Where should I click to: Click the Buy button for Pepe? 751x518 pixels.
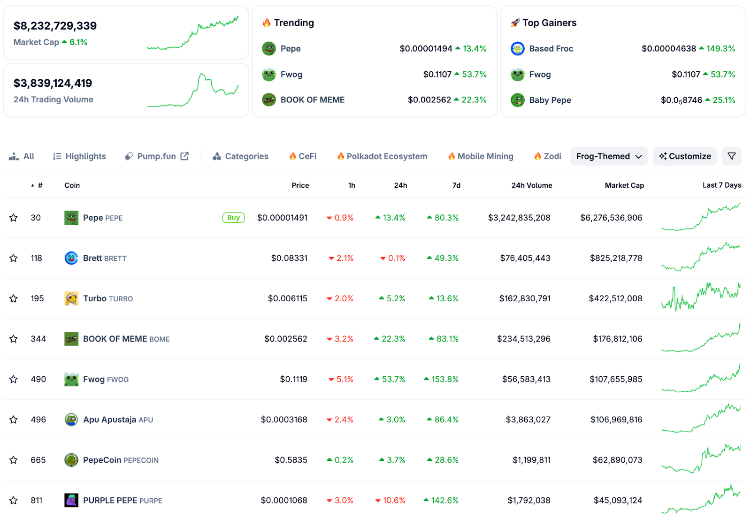tap(233, 218)
